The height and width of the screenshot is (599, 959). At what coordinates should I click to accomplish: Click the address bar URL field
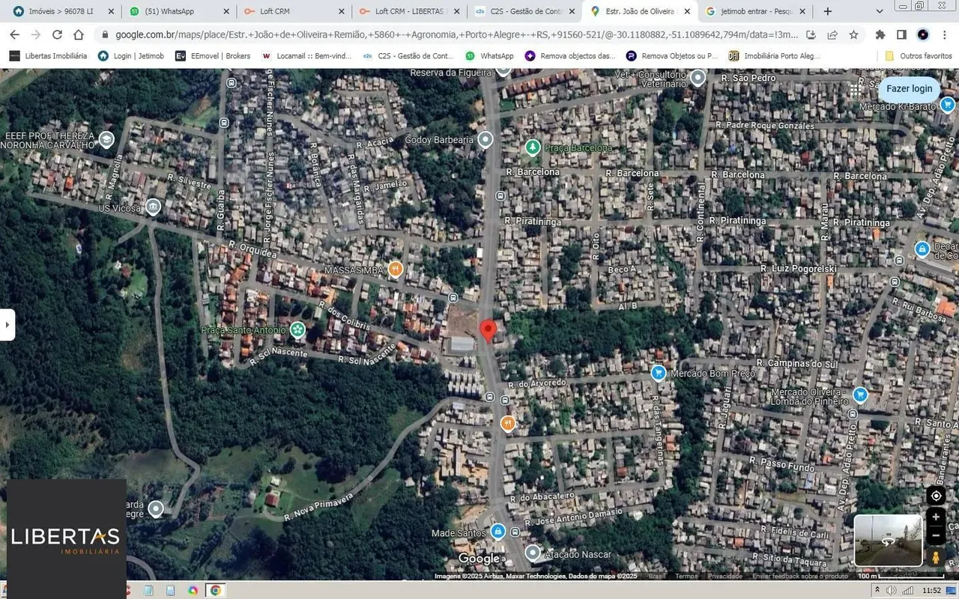pos(457,34)
